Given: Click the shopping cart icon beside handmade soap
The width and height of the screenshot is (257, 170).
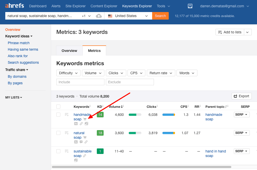Looking at the screenshot, I should tap(85, 119).
